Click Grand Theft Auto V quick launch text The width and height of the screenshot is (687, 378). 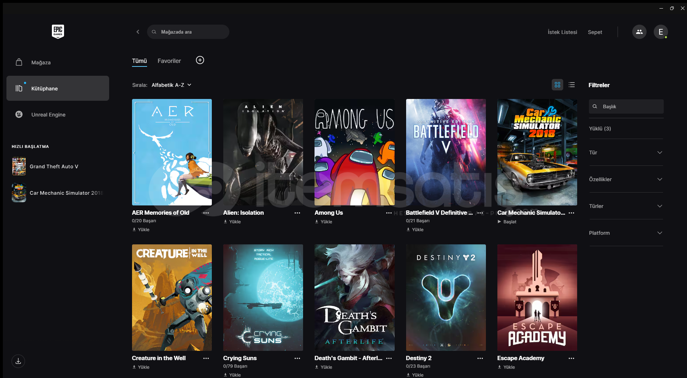pyautogui.click(x=54, y=166)
